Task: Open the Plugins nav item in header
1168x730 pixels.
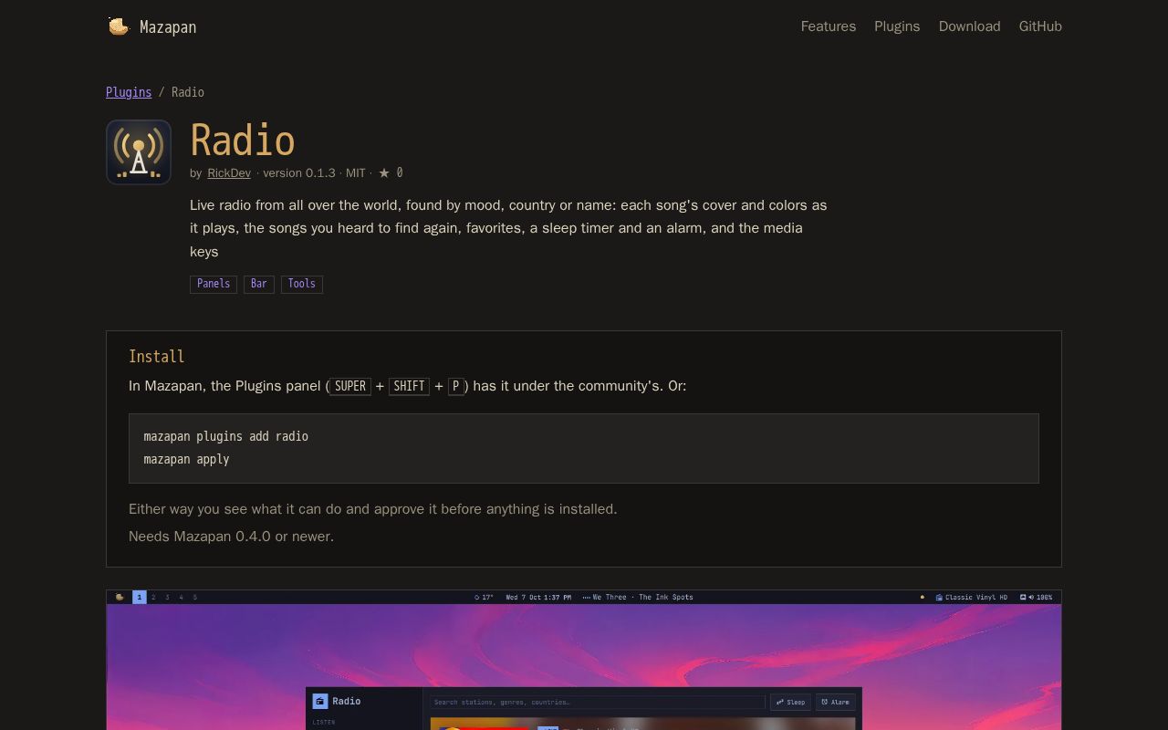Action: click(897, 26)
